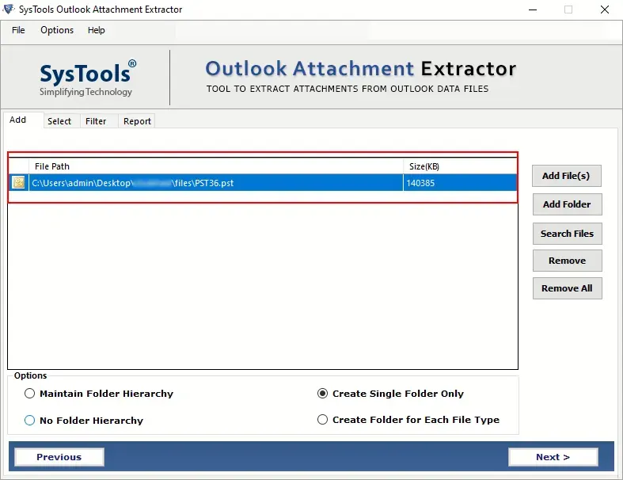Open the Help menu
Viewport: 623px width, 480px height.
click(x=96, y=30)
